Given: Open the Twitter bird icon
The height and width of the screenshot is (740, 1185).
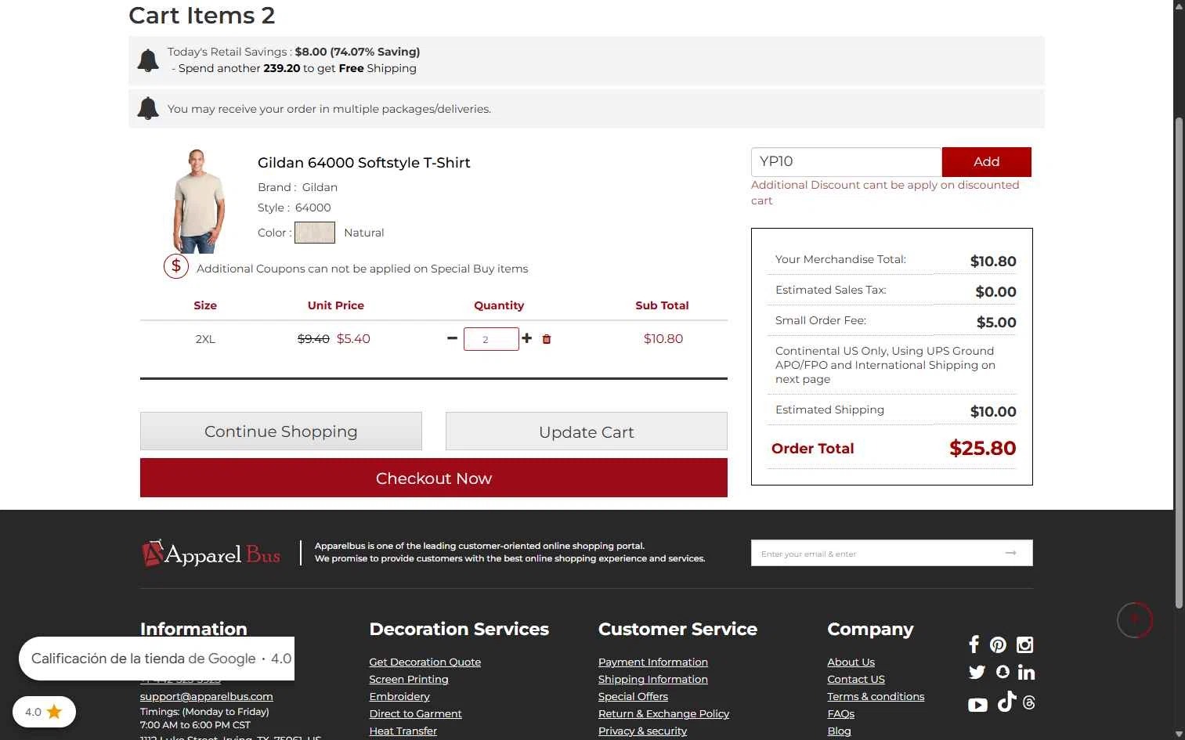Looking at the screenshot, I should click(x=977, y=672).
